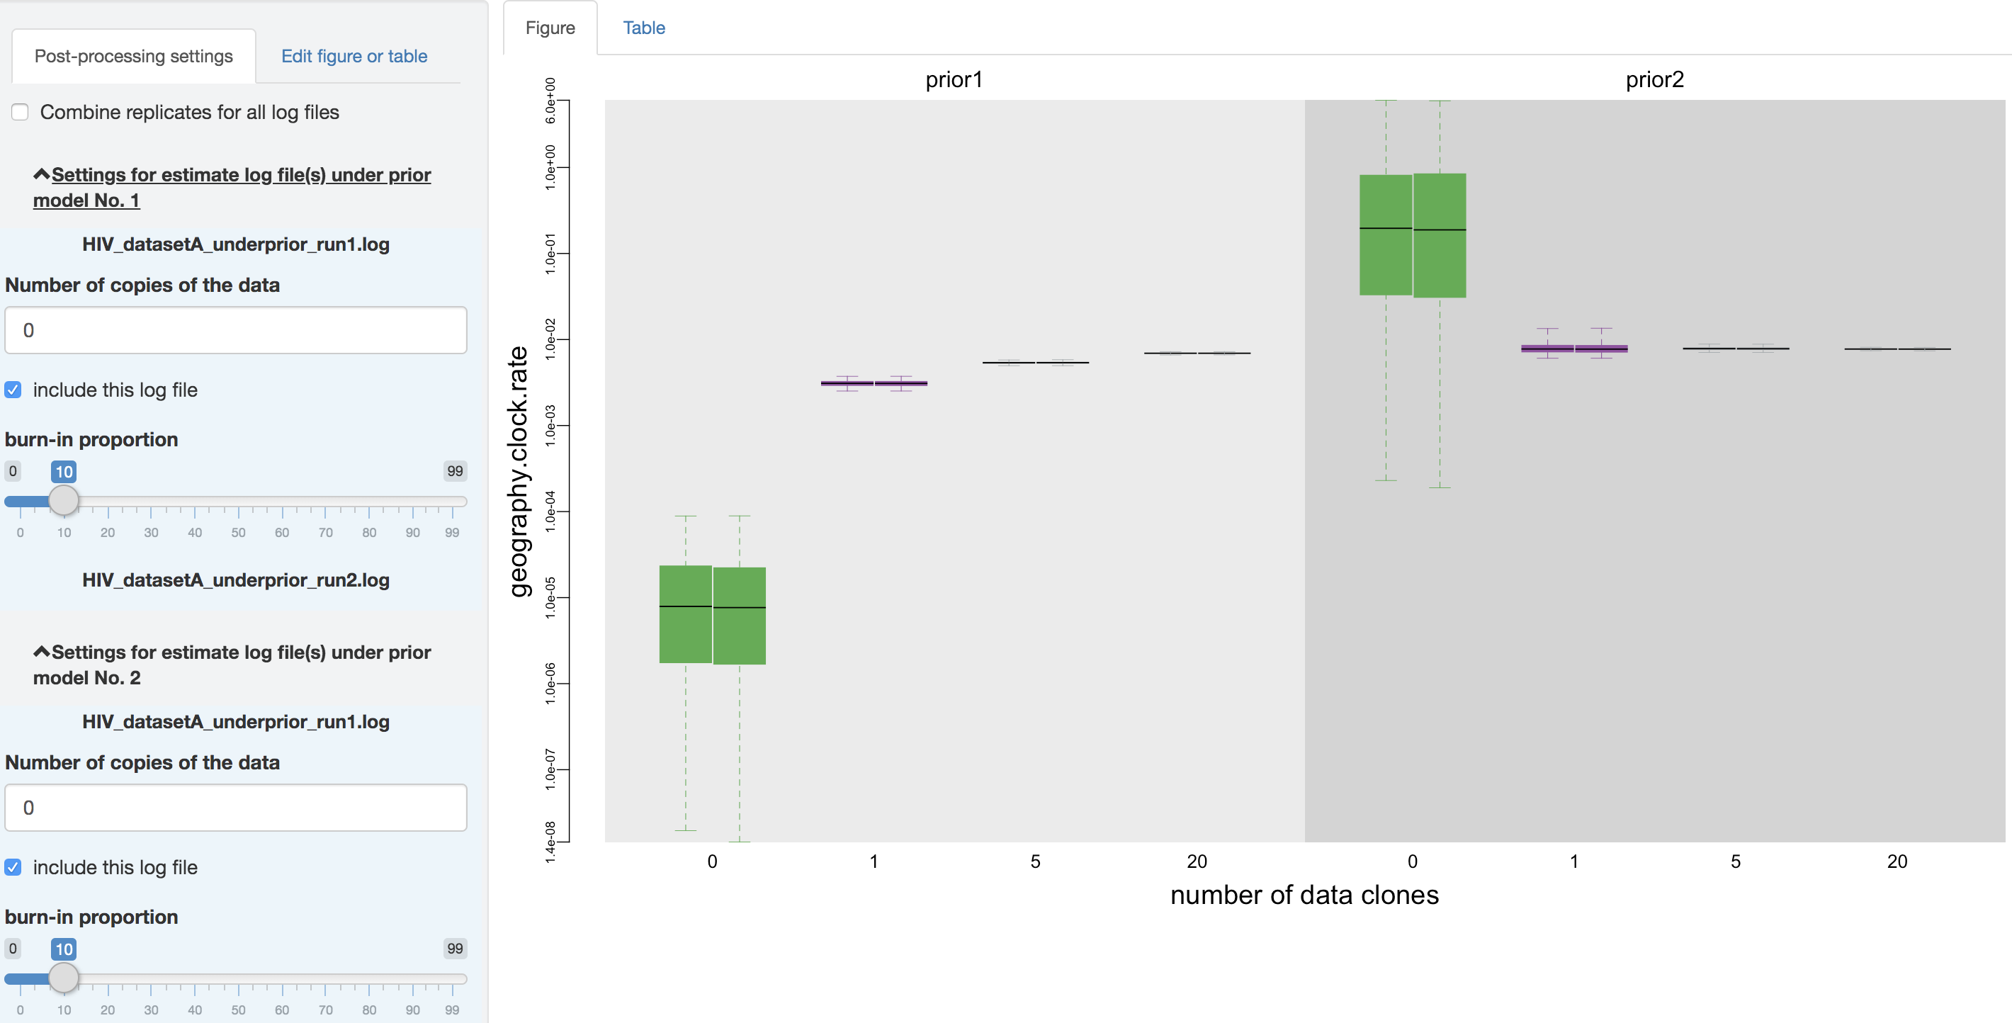Screen dimensions: 2012x1023
Task: Select the Figure tab
Action: (550, 28)
